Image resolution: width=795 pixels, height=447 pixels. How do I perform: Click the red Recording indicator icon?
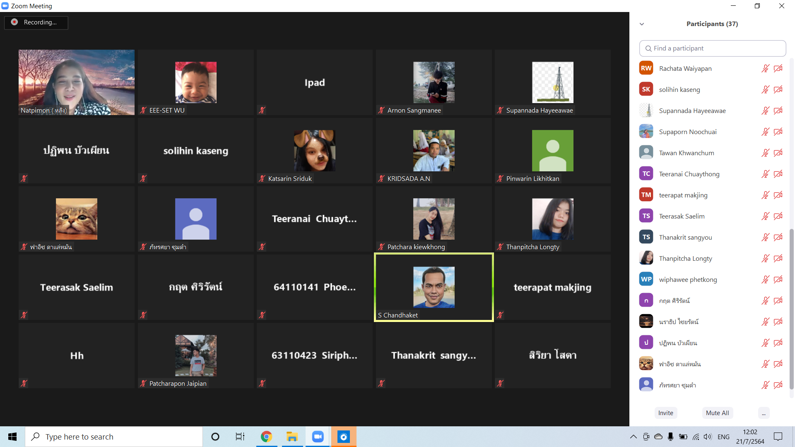pos(14,22)
